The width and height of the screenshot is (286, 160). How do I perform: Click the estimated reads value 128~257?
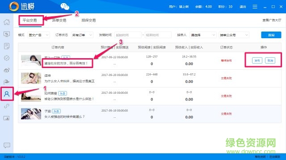pos(152,57)
